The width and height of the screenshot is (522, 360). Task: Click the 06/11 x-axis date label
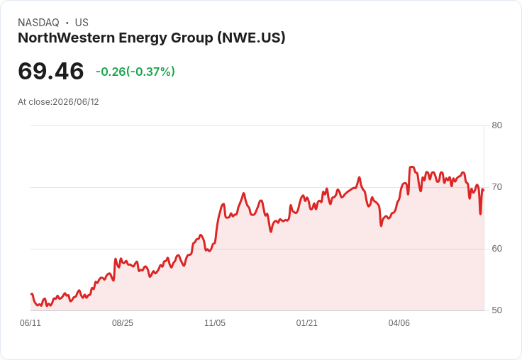(30, 322)
